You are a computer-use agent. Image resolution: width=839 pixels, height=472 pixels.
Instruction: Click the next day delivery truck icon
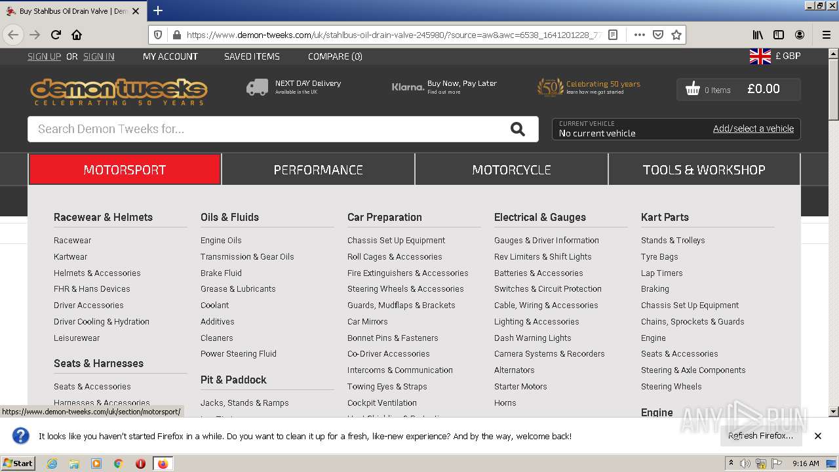(x=257, y=87)
